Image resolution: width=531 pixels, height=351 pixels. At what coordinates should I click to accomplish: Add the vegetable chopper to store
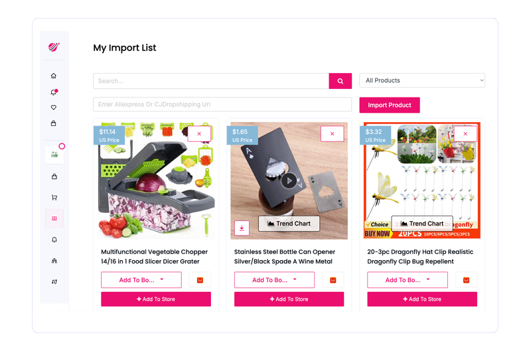156,299
